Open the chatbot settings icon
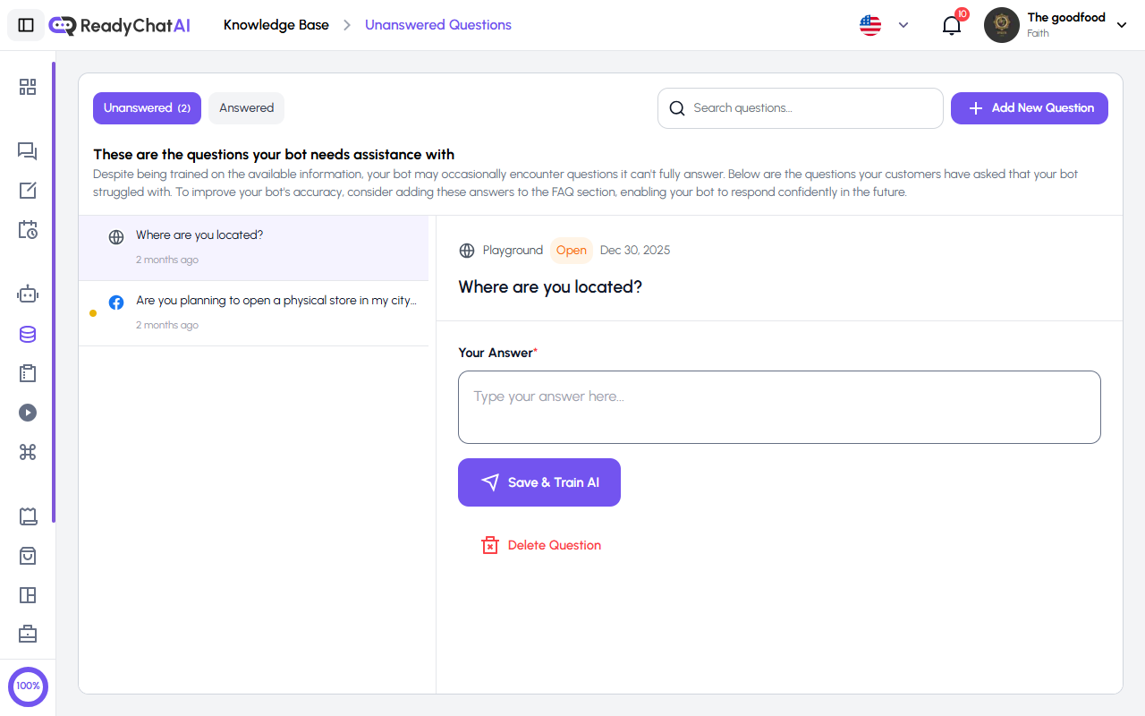Viewport: 1145px width, 716px height. coord(28,293)
